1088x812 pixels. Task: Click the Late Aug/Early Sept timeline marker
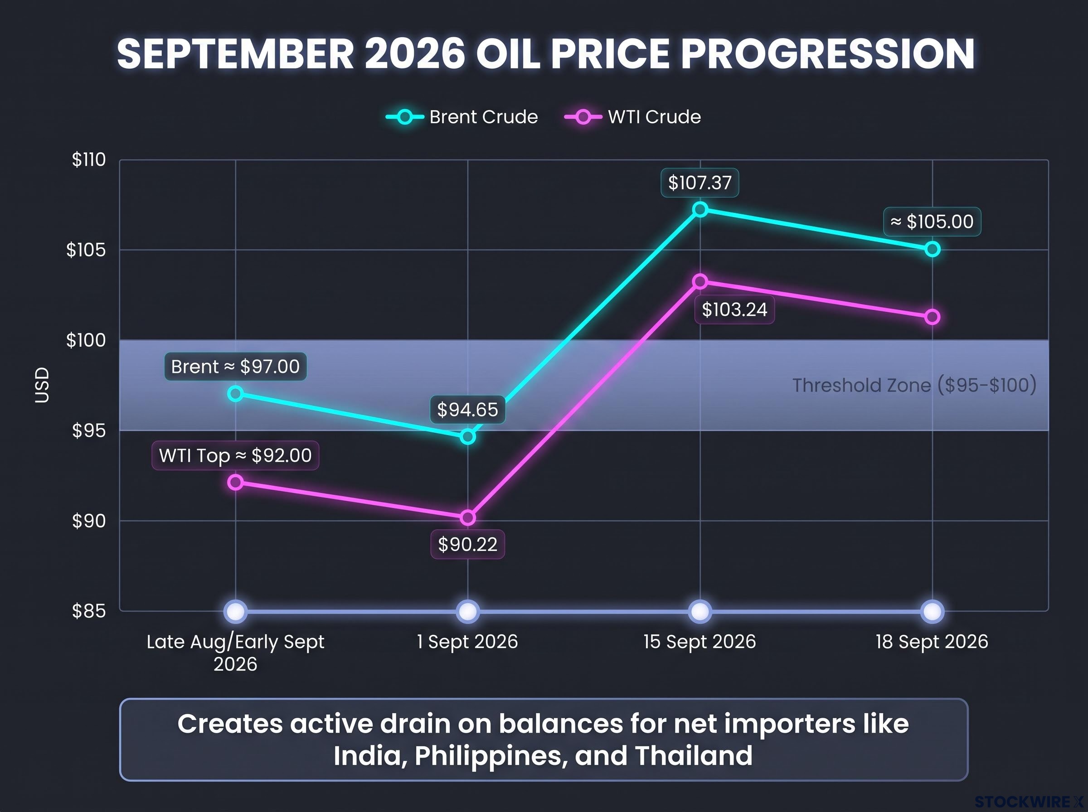coord(235,612)
